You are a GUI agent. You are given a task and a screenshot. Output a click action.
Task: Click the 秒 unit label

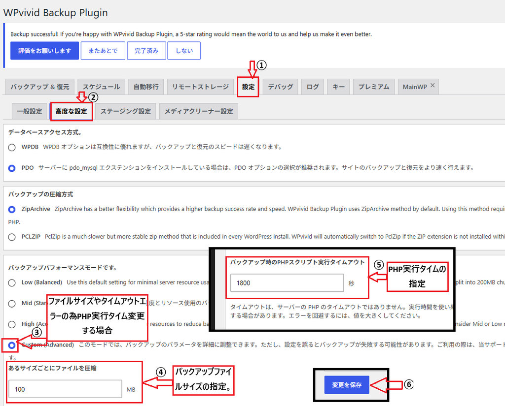click(351, 283)
